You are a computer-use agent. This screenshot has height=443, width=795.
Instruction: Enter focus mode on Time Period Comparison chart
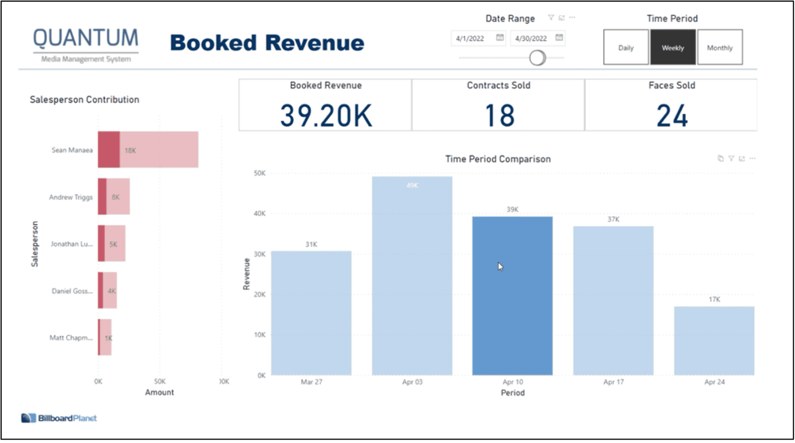[742, 158]
